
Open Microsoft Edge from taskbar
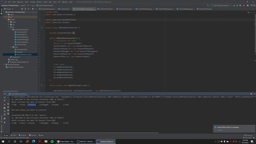(x=34, y=141)
